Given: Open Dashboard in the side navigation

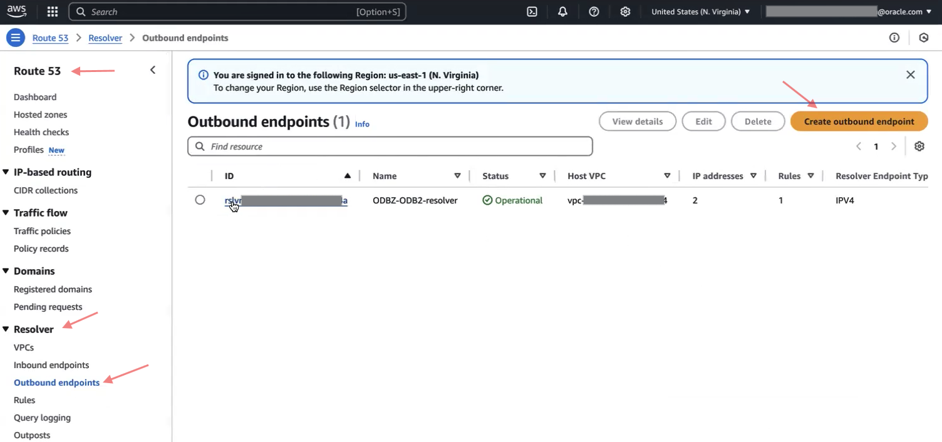Looking at the screenshot, I should coord(35,97).
